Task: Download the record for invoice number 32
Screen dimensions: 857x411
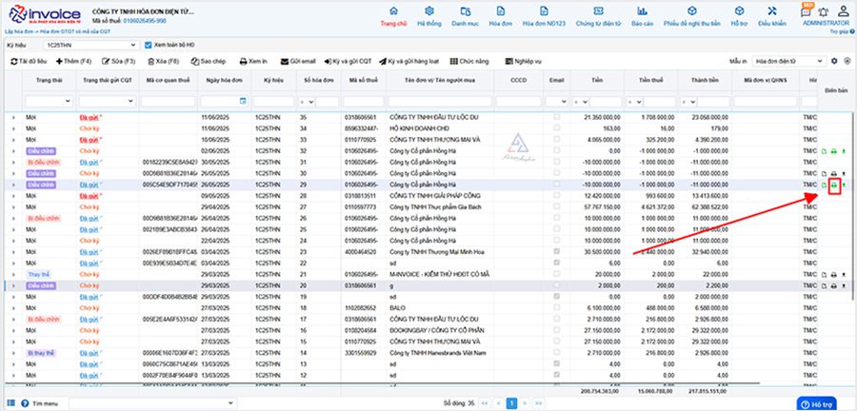Action: (844, 151)
